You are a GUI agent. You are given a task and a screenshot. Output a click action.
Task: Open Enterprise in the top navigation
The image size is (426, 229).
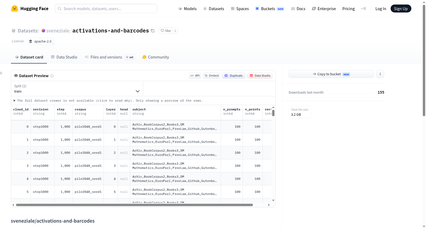coord(324,9)
